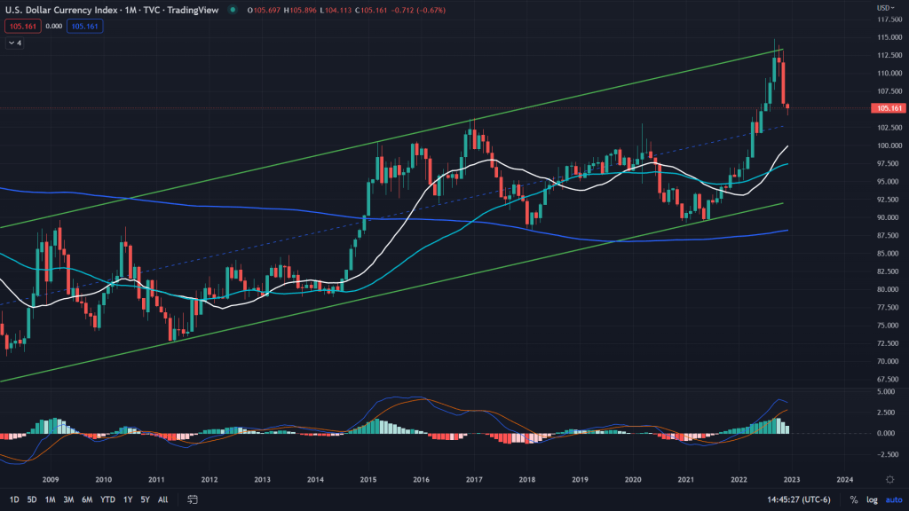Toggle percent scale mode
Viewport: 909px width, 511px height.
click(853, 499)
